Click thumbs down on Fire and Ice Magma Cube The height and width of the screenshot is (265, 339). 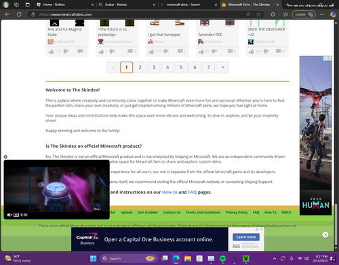(66, 52)
